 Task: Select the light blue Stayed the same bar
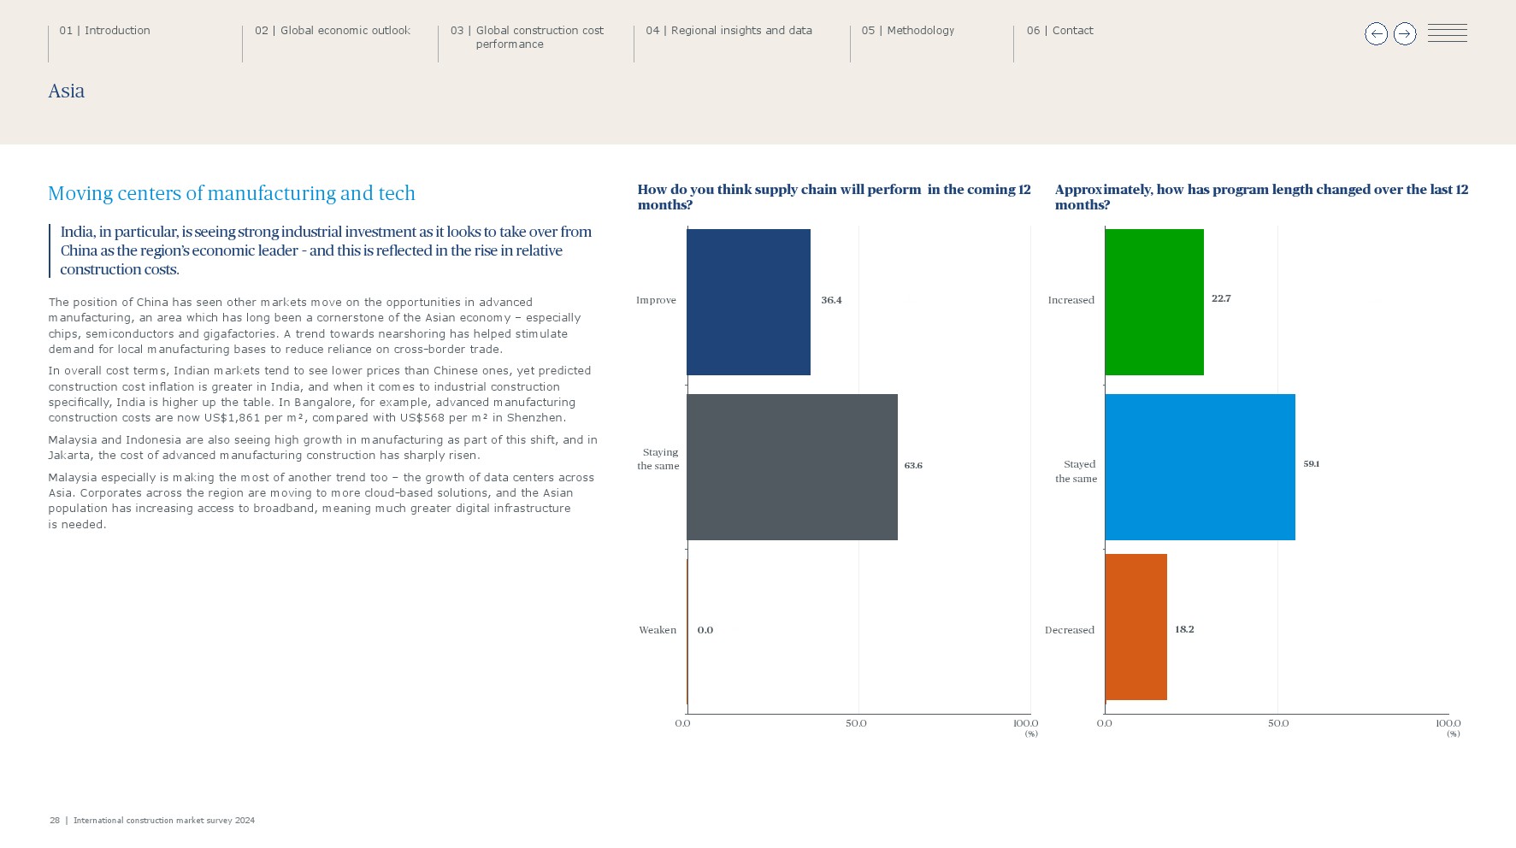[1200, 467]
